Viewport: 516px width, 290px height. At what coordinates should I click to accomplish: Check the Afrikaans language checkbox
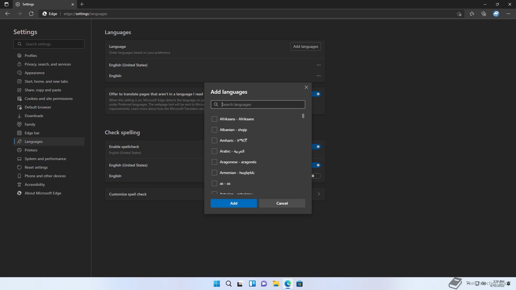point(214,119)
